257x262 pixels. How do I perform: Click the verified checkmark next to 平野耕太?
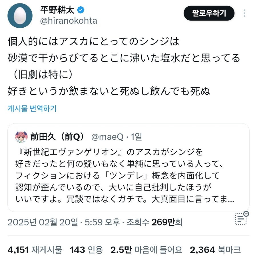(81, 9)
